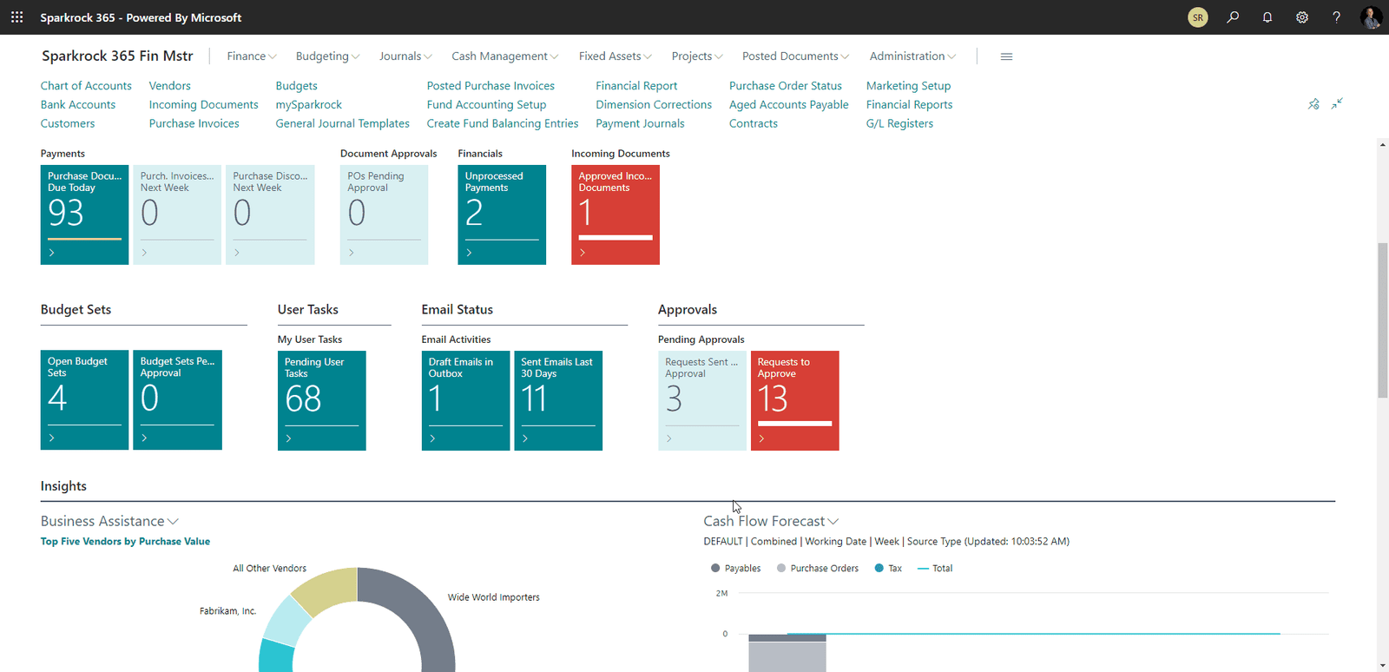This screenshot has height=672, width=1389.
Task: Open the Fixed Assets menu
Action: (615, 56)
